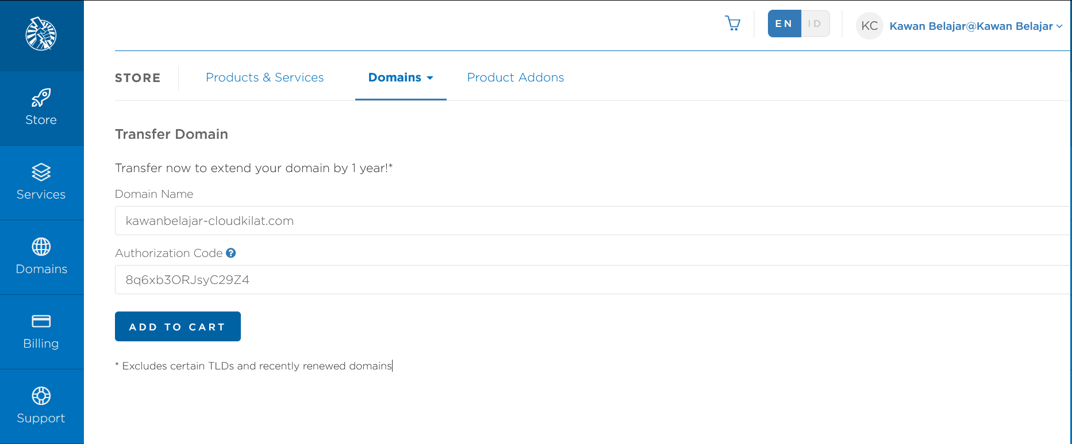1072x444 pixels.
Task: Click the Authorization Code help question mark
Action: point(231,253)
